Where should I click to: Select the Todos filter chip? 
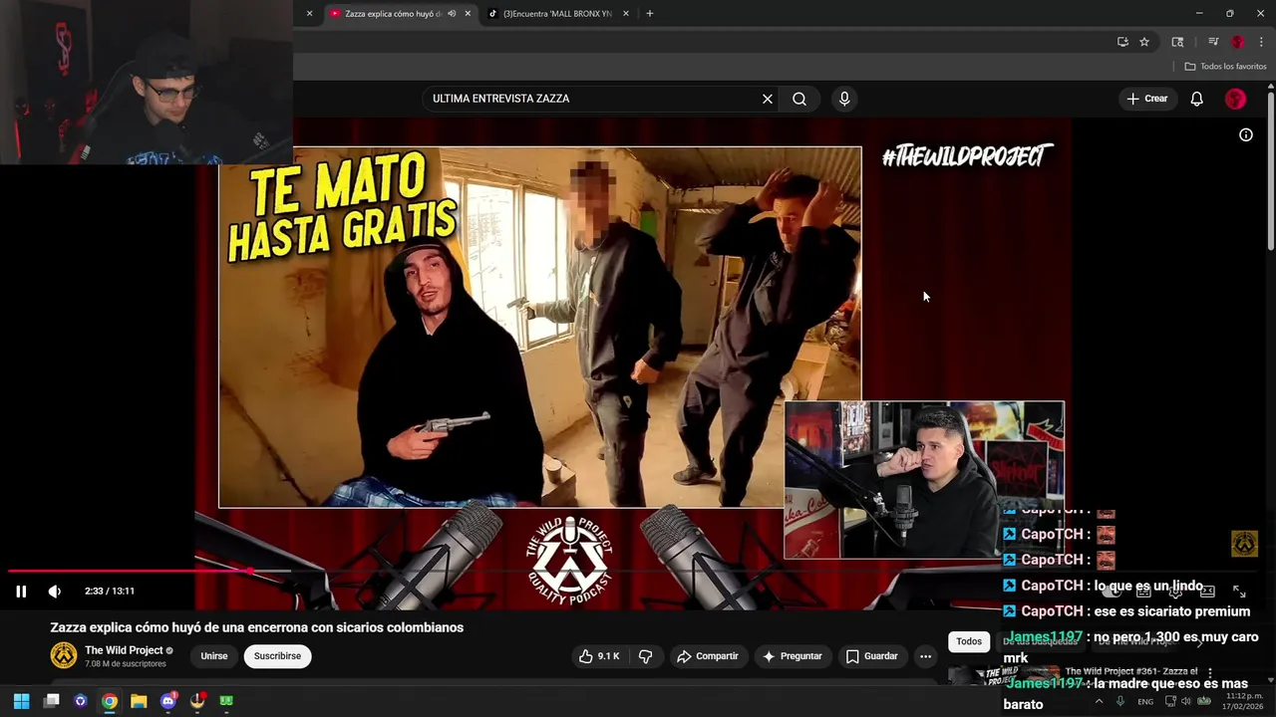coord(969,641)
